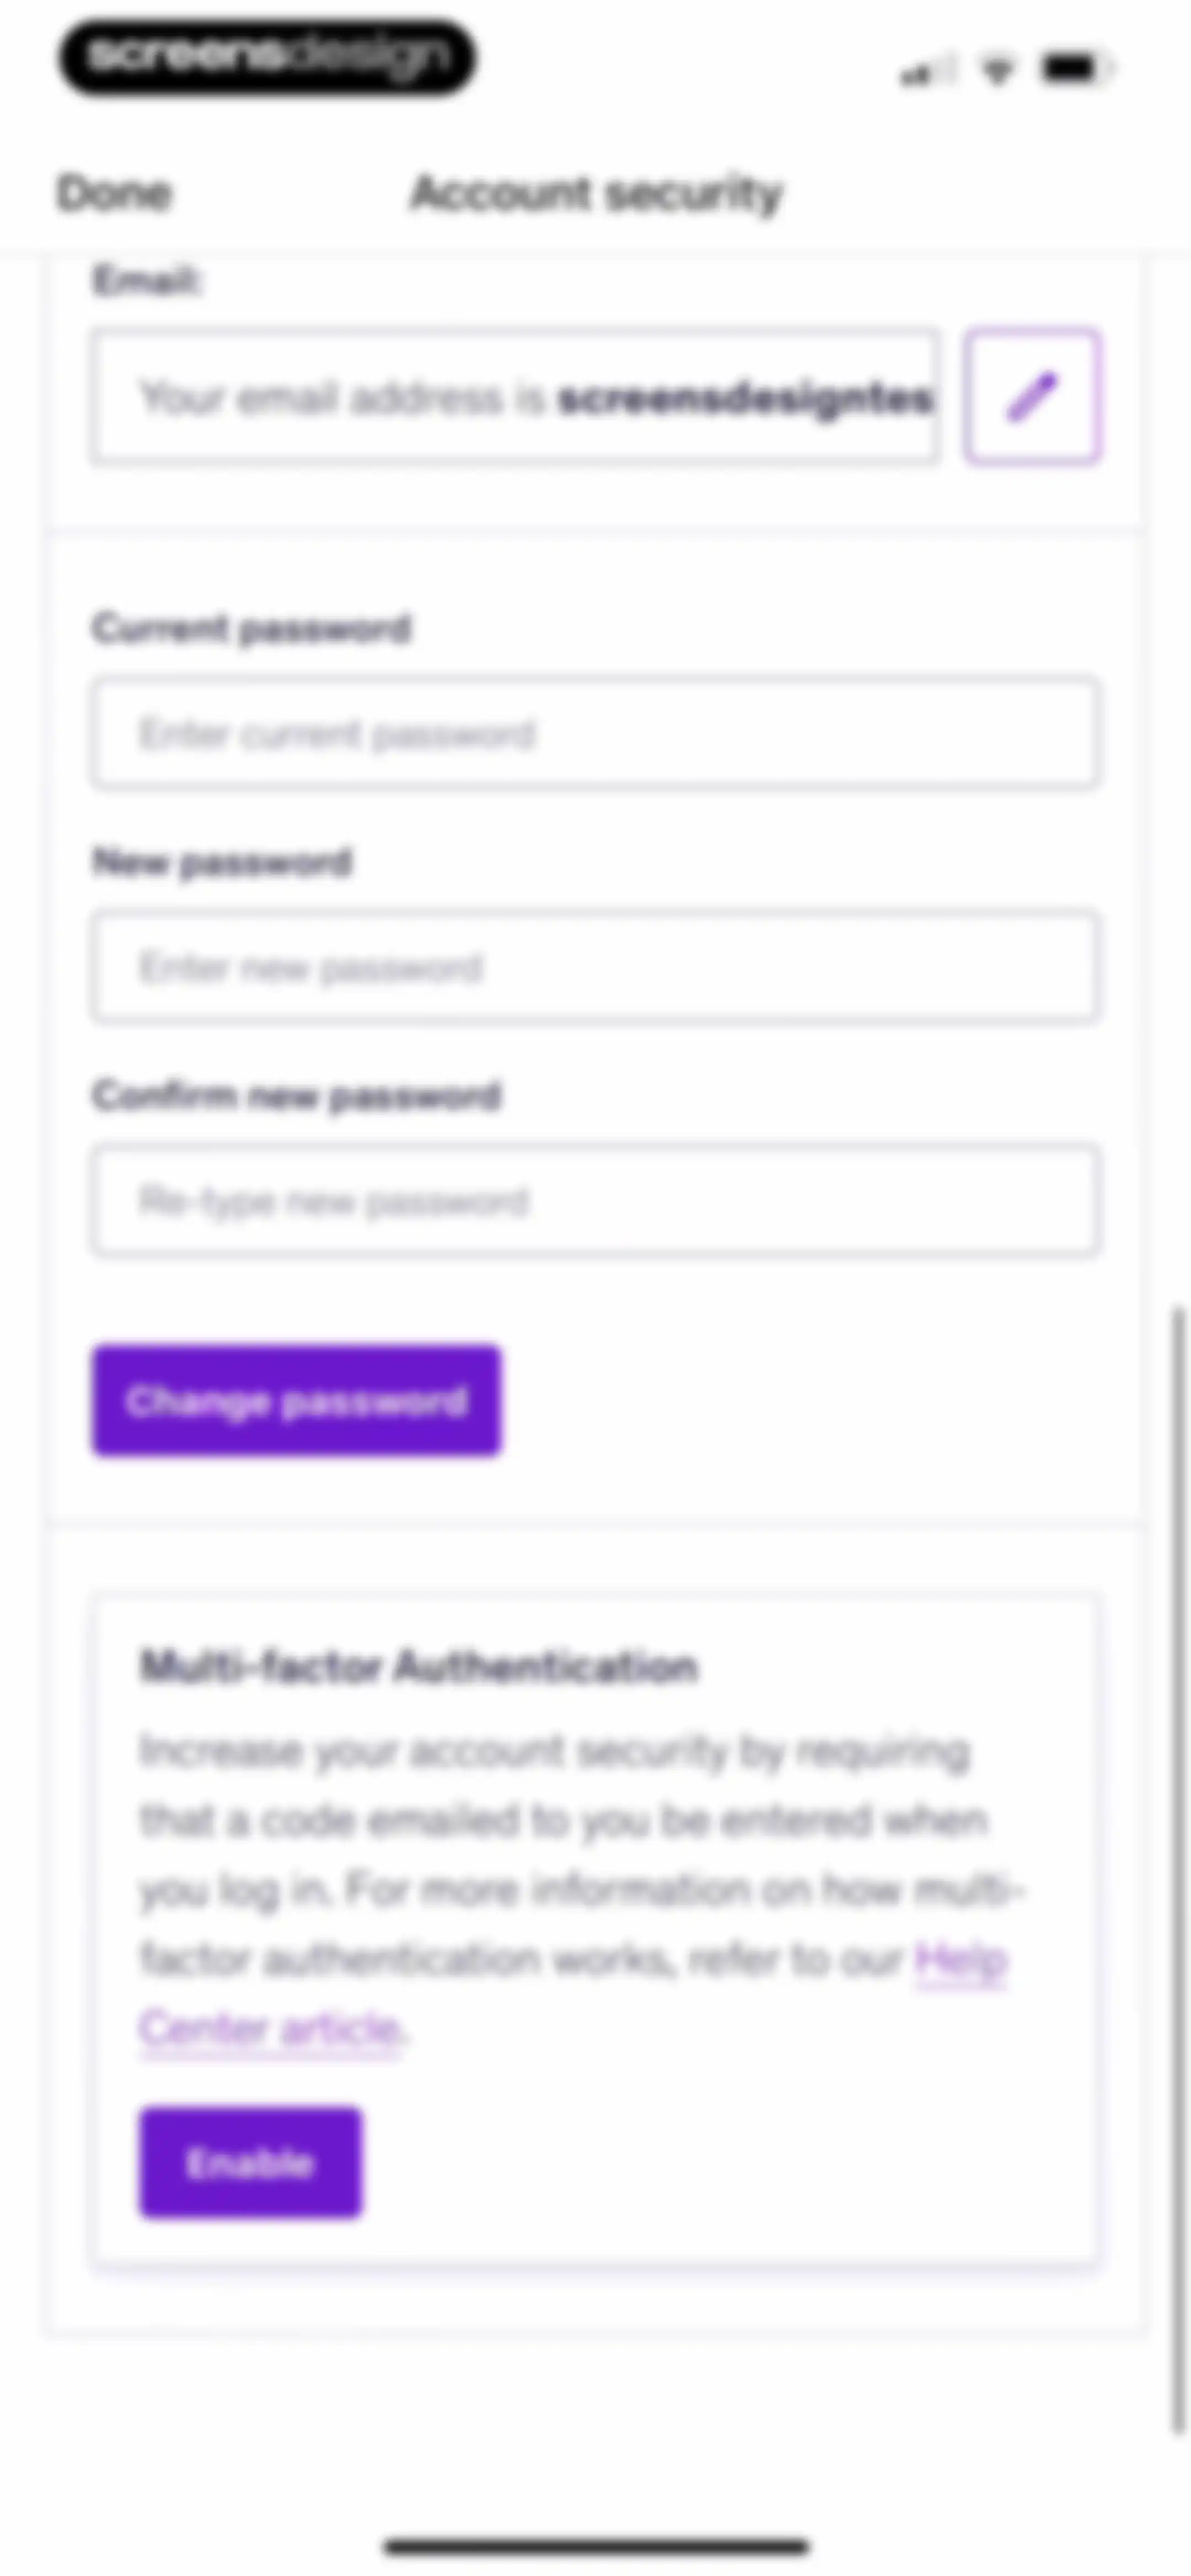Tap the pencil edit email icon
Viewport: 1191px width, 2576px height.
coord(1032,396)
